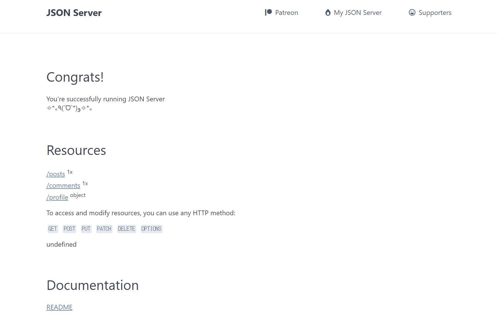
Task: Click the kaomoji emoticon line
Action: (x=69, y=108)
